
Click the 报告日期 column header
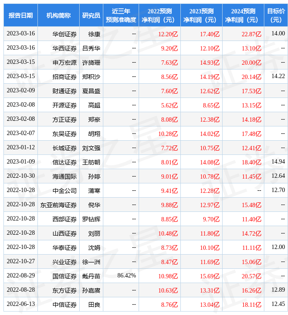(21, 16)
